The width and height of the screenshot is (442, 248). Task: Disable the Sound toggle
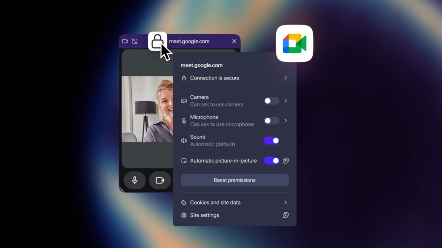(x=271, y=141)
